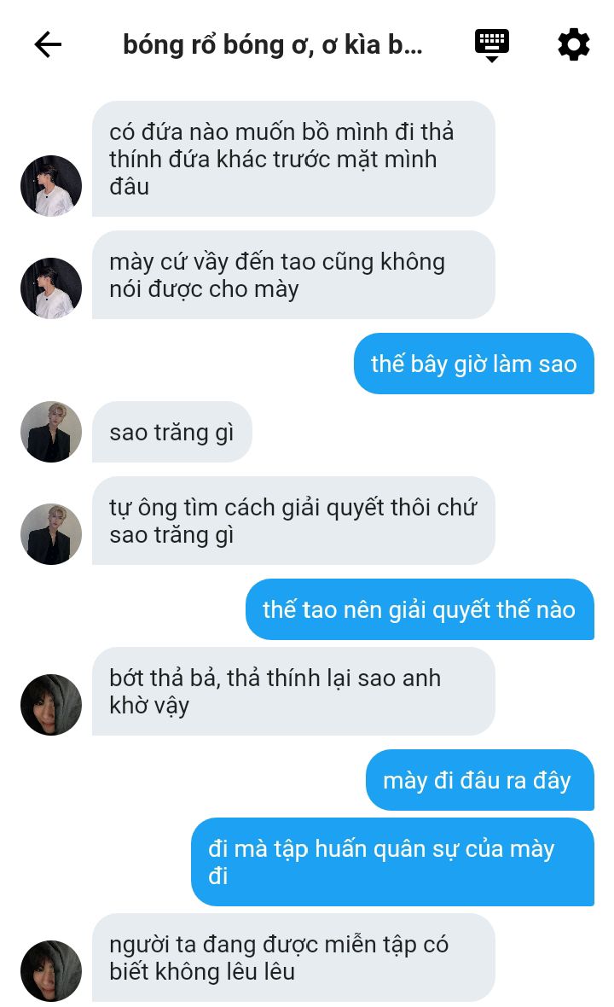
Task: Select the 'mày cứ vầy đến tao cũng không' bubble
Action: [x=293, y=275]
